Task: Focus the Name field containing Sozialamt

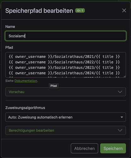Action: (x=66, y=36)
